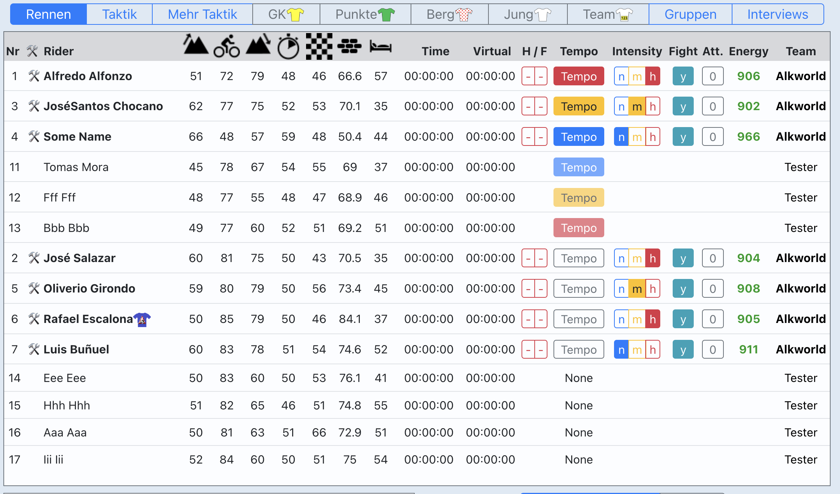This screenshot has height=494, width=840.
Task: Click the tools icon next to José Salazar
Action: point(34,258)
